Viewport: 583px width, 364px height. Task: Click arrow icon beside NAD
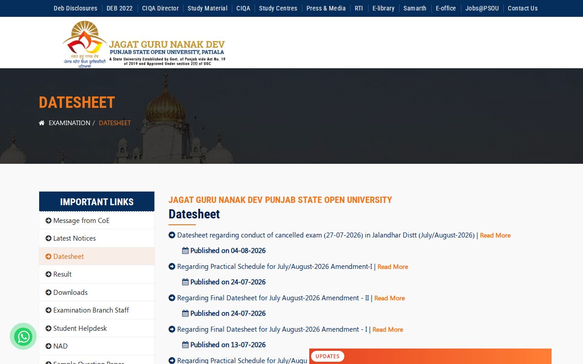pos(48,346)
